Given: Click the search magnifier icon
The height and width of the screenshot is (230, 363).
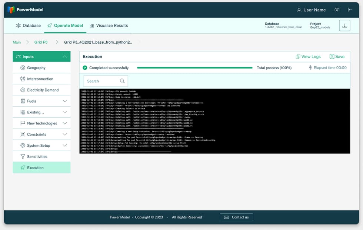Looking at the screenshot, I should [x=122, y=81].
